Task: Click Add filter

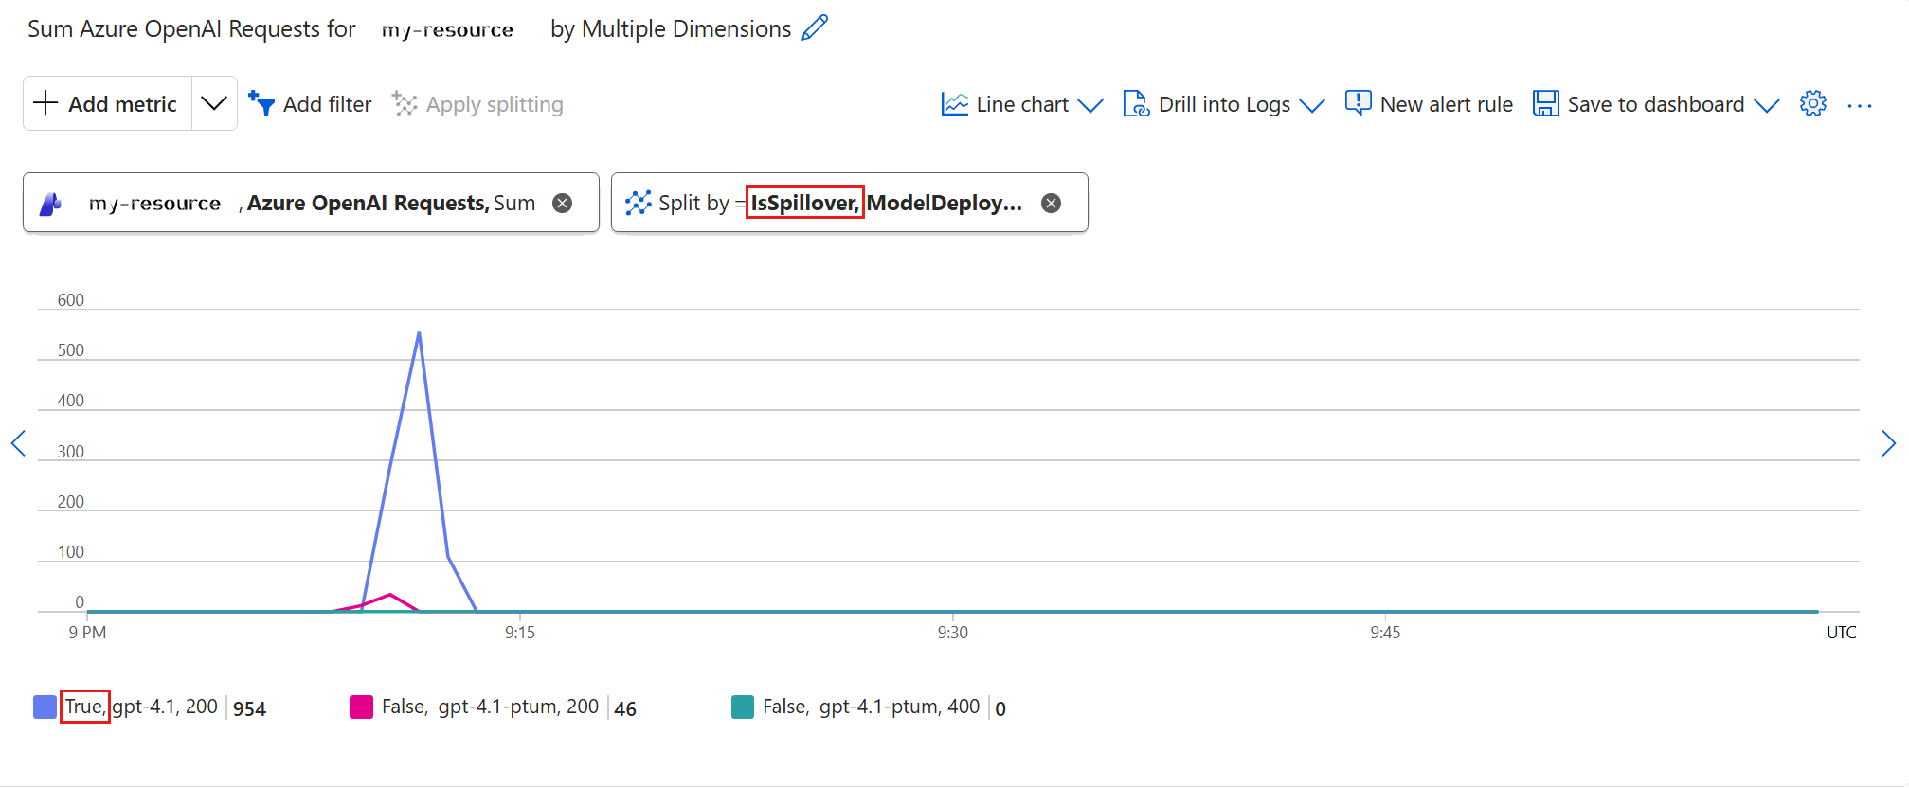Action: pos(310,104)
